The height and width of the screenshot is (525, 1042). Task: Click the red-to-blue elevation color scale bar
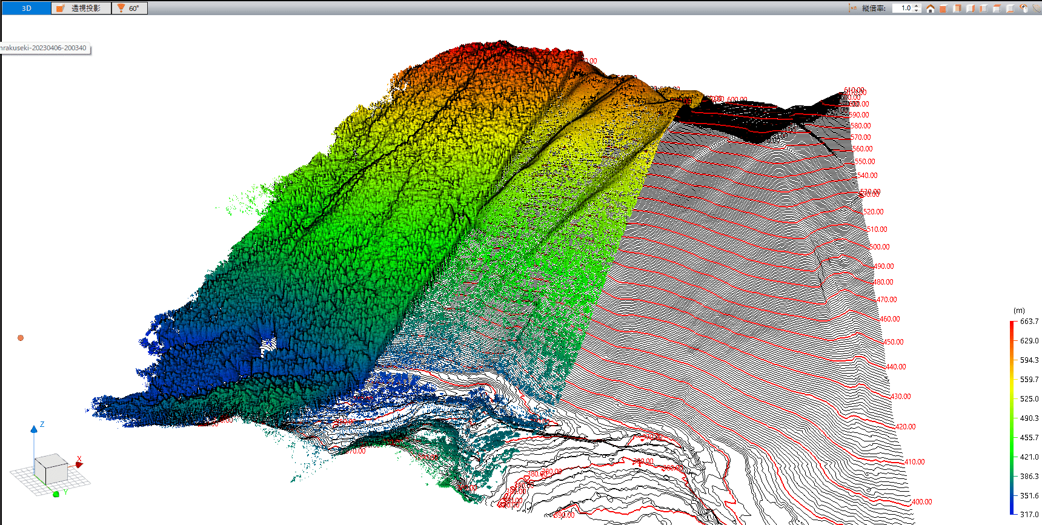(1012, 418)
